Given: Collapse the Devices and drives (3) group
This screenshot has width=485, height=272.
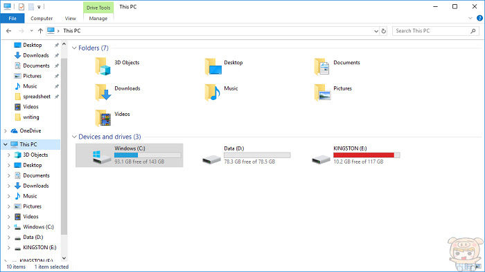Looking at the screenshot, I should coord(74,137).
